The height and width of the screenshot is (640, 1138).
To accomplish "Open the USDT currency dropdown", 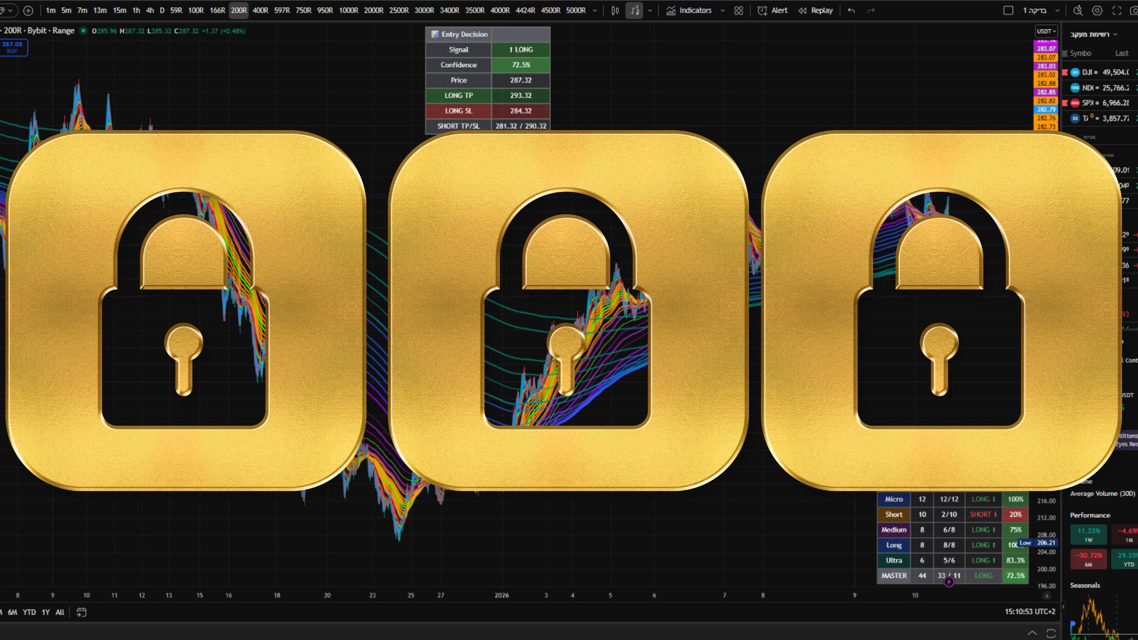I will click(1046, 31).
